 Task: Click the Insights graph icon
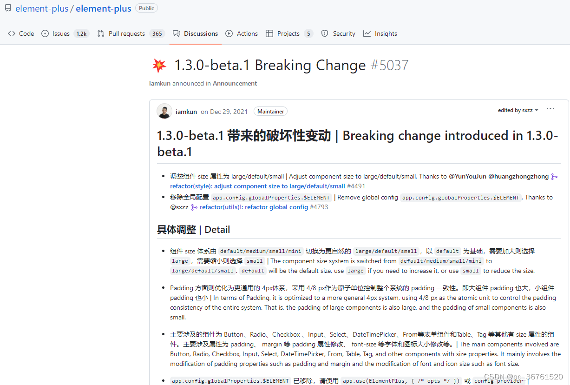click(367, 33)
